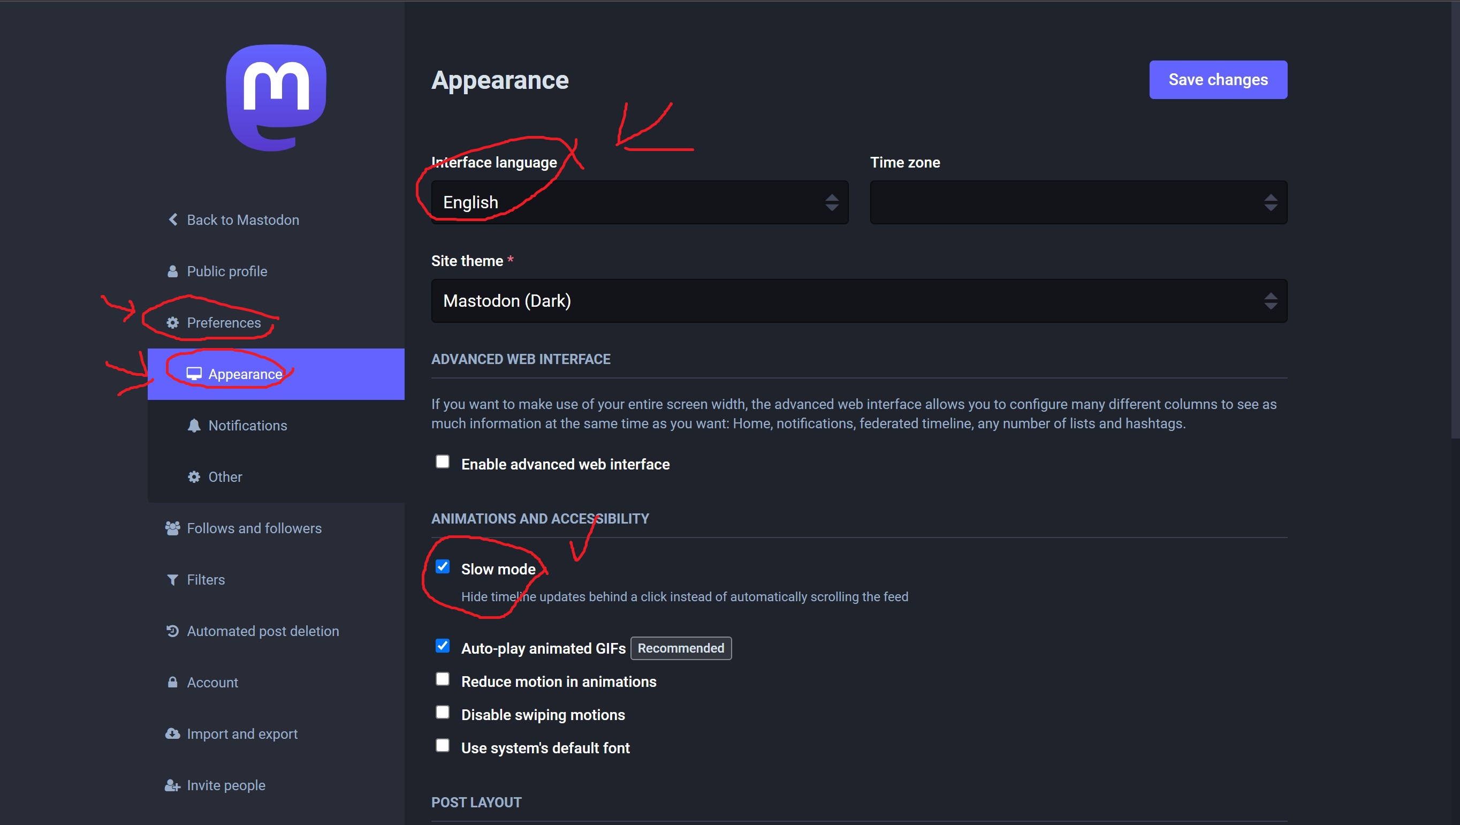Click the Import and export cloud icon
The image size is (1460, 825).
click(x=172, y=733)
